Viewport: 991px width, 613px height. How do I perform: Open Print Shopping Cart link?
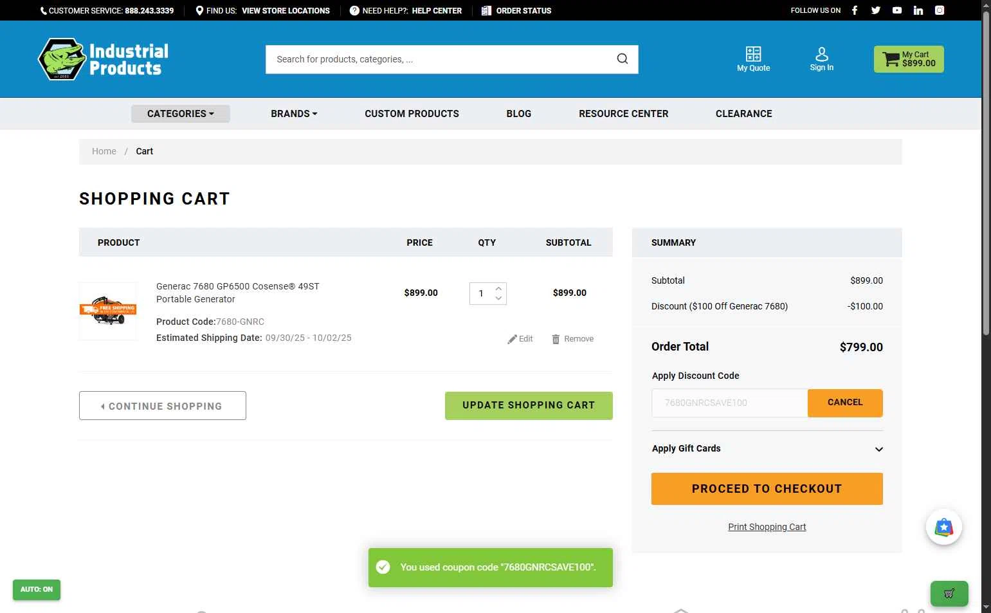767,527
